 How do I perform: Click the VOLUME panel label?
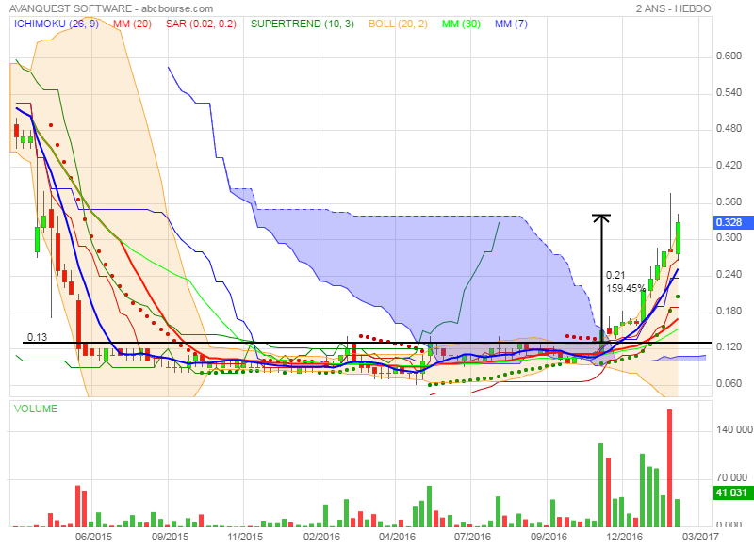click(x=36, y=409)
